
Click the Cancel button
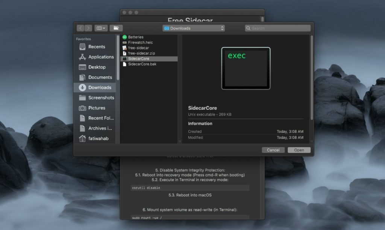tap(273, 150)
